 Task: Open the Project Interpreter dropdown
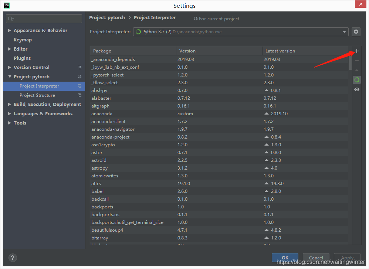click(x=241, y=32)
